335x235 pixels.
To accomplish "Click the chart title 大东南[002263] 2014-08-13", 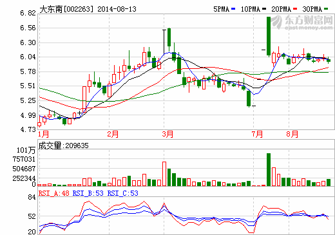I will (88, 9).
